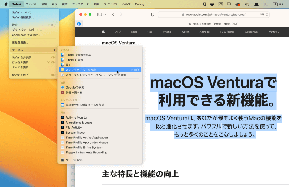Select Time Profile Active Application
Screen dimensions: 289x187
100,137
